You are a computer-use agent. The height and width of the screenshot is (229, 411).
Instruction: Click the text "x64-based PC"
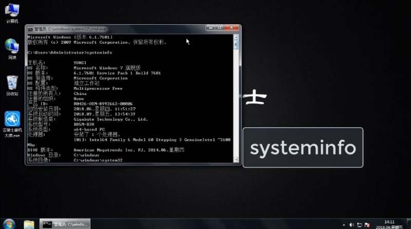coord(89,129)
